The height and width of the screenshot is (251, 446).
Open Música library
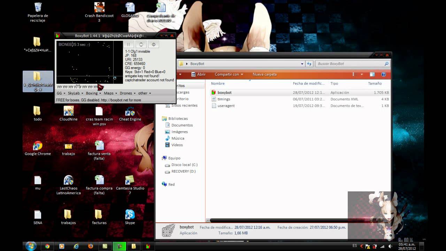175,138
